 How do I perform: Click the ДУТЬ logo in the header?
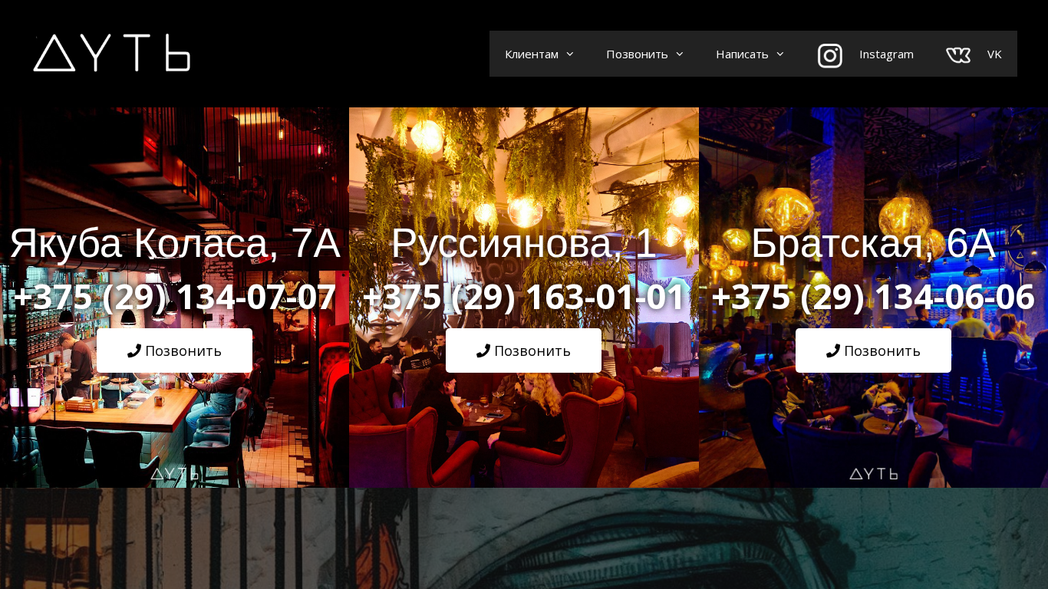point(112,54)
